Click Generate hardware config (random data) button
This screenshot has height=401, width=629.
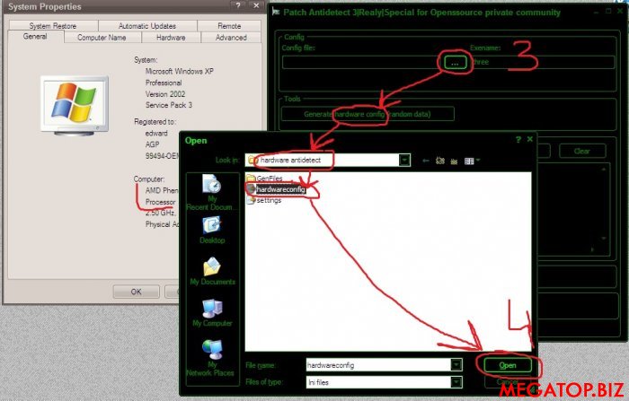(x=368, y=114)
